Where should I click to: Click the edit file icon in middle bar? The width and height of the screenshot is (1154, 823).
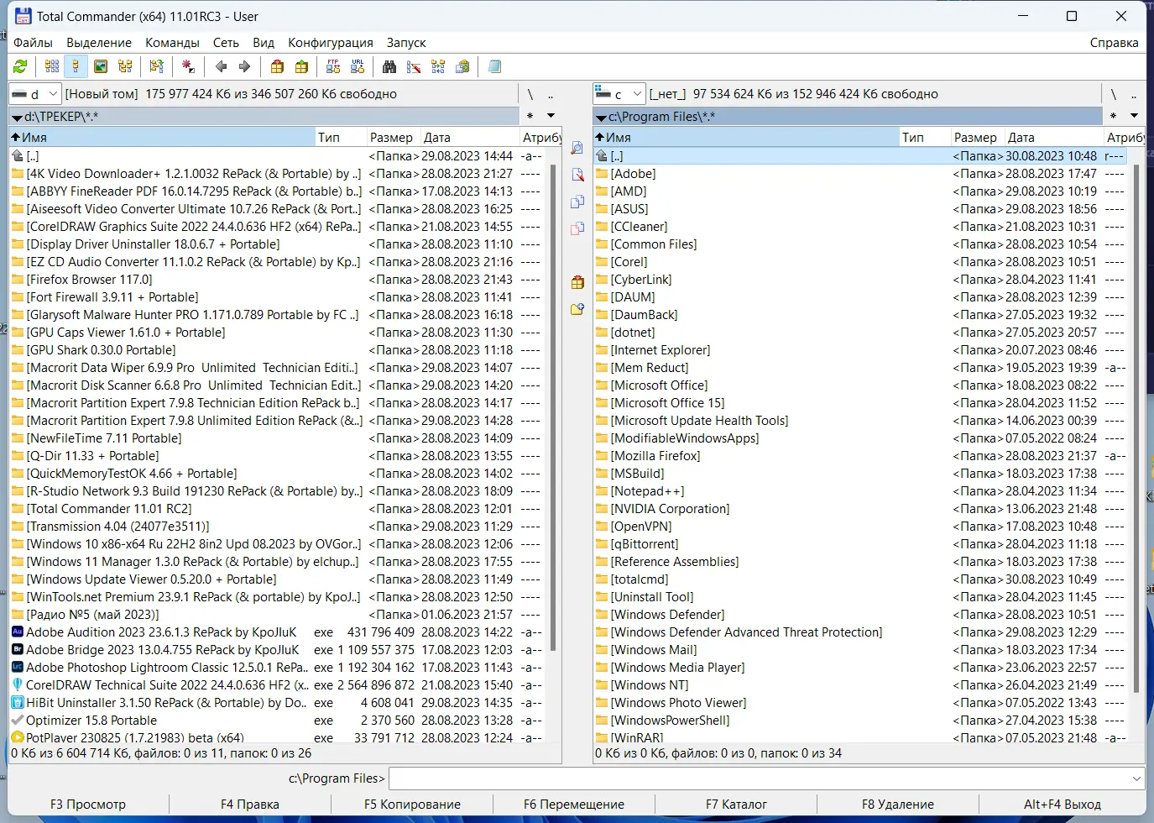point(577,175)
